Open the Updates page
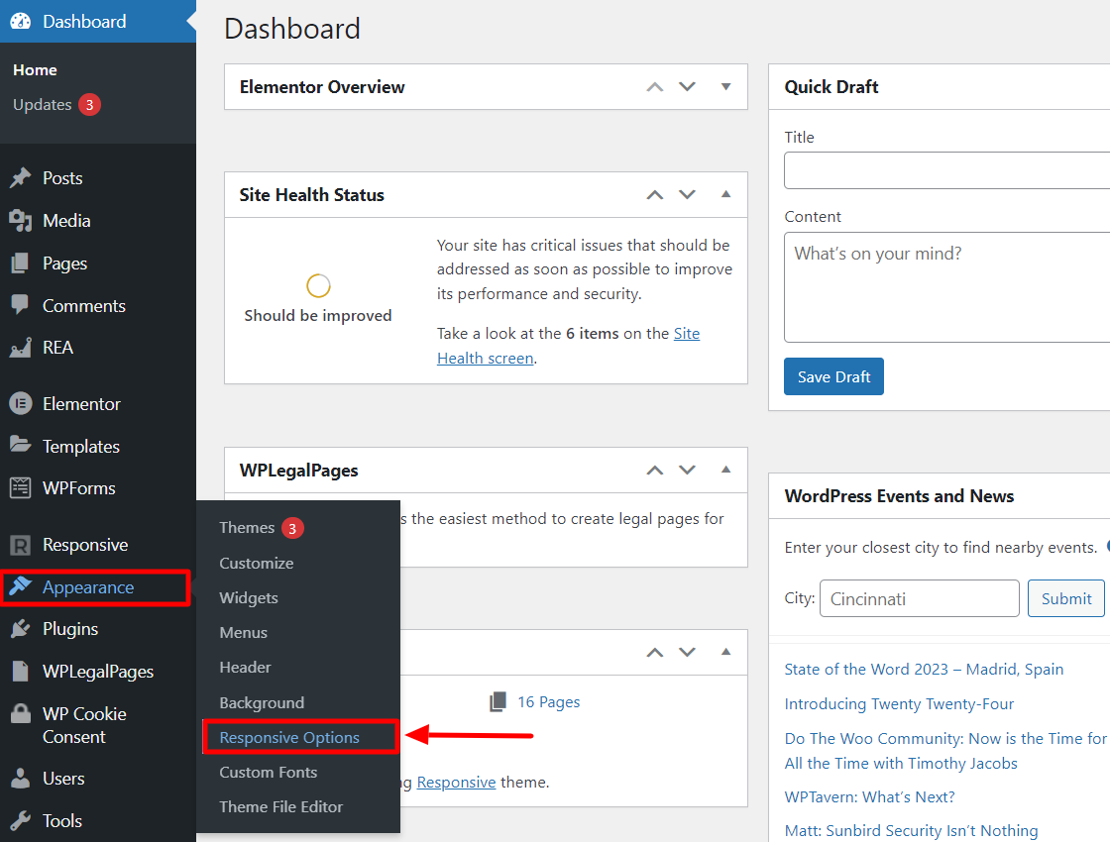The width and height of the screenshot is (1110, 842). coord(42,105)
